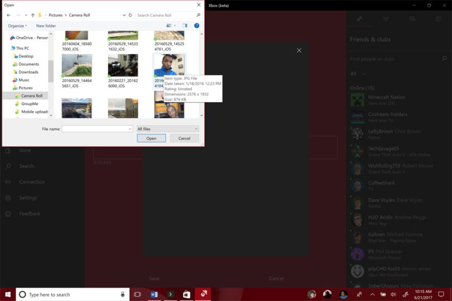Change view layout icon in dialog

(169, 25)
